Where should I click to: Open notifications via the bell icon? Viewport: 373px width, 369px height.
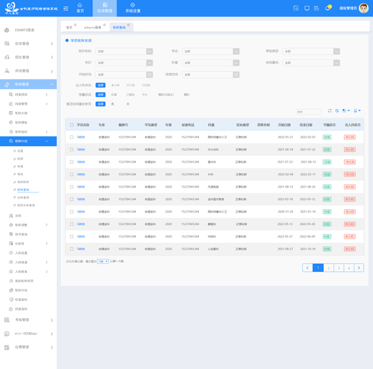pyautogui.click(x=327, y=8)
